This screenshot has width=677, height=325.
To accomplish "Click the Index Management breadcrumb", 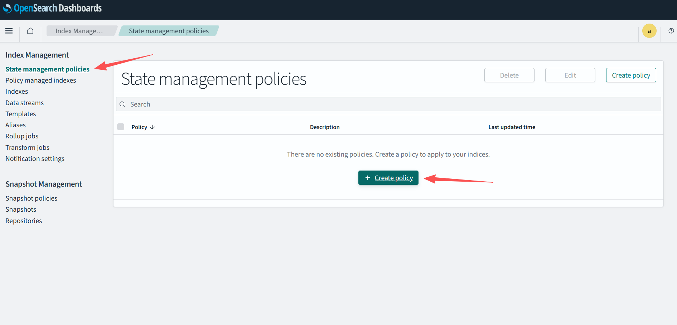I will click(79, 31).
